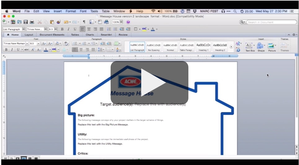This screenshot has width=299, height=165.
Task: Switch to the Review tab
Action: point(123,35)
